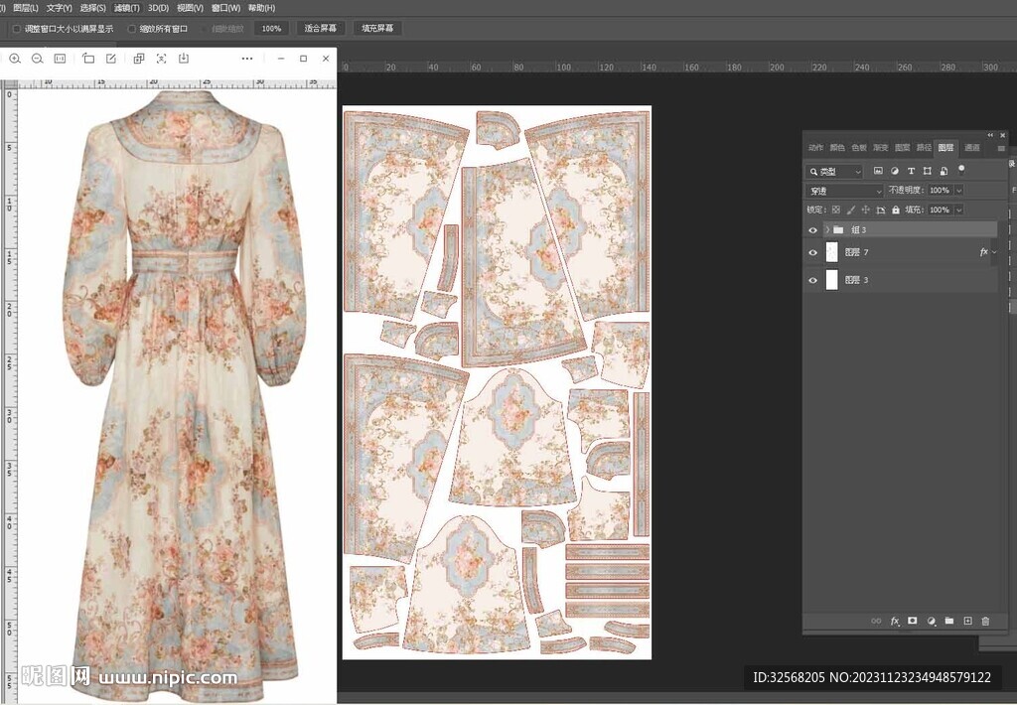Image resolution: width=1017 pixels, height=705 pixels.
Task: Toggle visibility of 图层 7 layer
Action: coord(812,253)
